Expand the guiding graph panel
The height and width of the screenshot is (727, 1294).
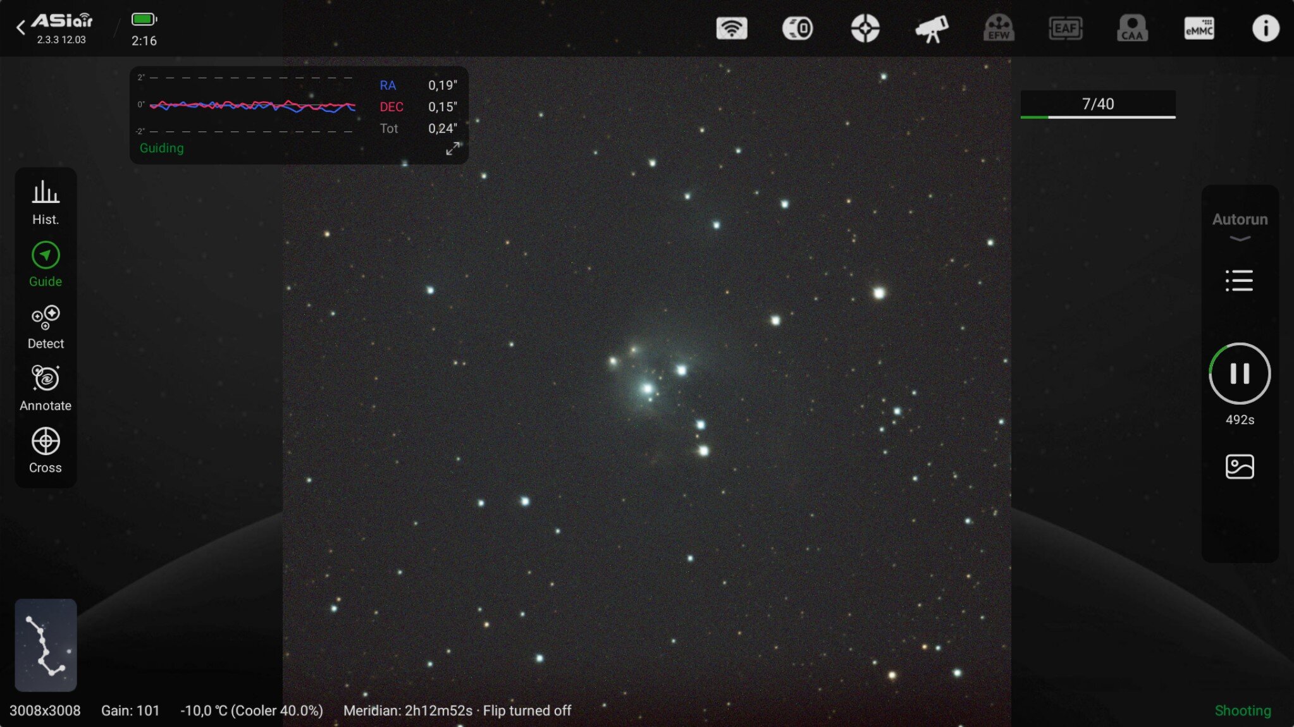coord(453,149)
